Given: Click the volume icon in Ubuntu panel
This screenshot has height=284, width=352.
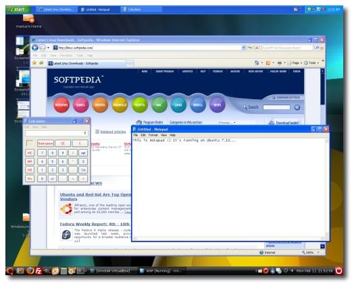Looking at the screenshot, I should click(292, 271).
